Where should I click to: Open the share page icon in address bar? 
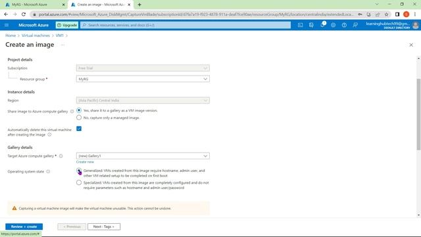tap(378, 14)
